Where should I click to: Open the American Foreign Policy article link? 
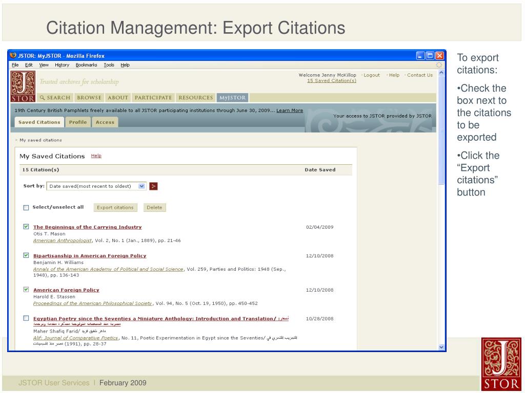66,290
